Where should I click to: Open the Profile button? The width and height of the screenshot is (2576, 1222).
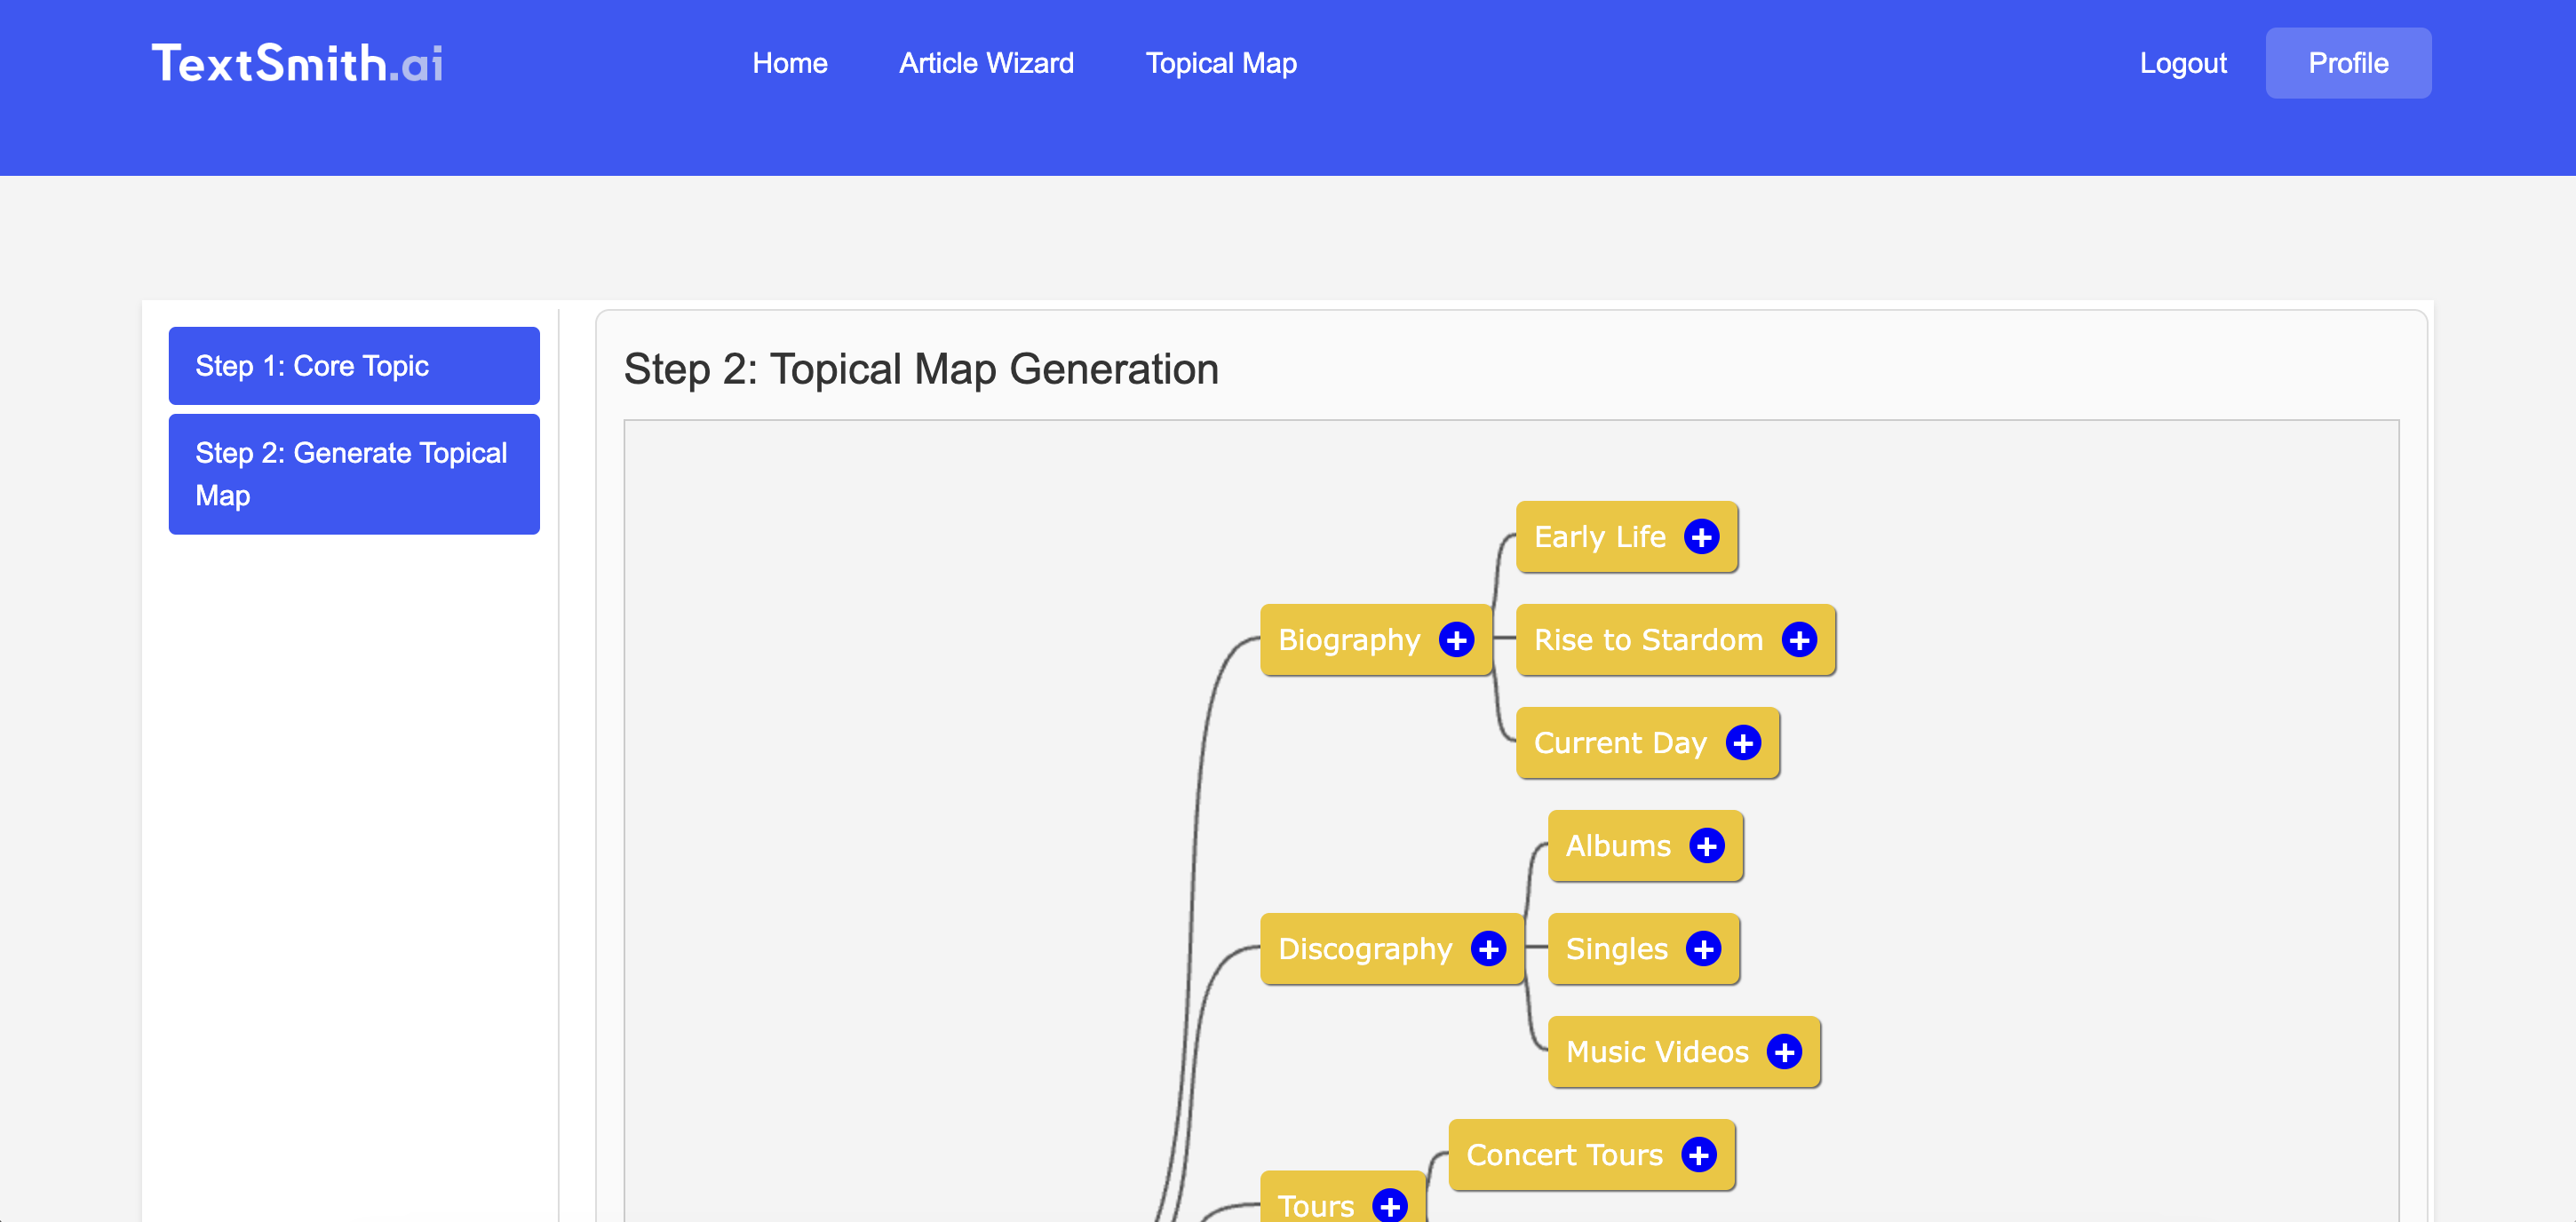2347,63
